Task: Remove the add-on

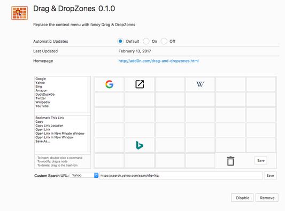Action: tap(267, 198)
